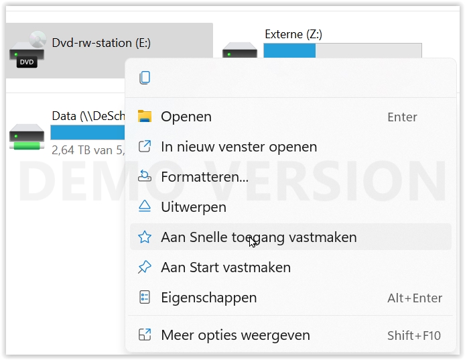Screen dimensions: 465x360
Task: Click the Snelle toegang star icon
Action: coord(145,237)
